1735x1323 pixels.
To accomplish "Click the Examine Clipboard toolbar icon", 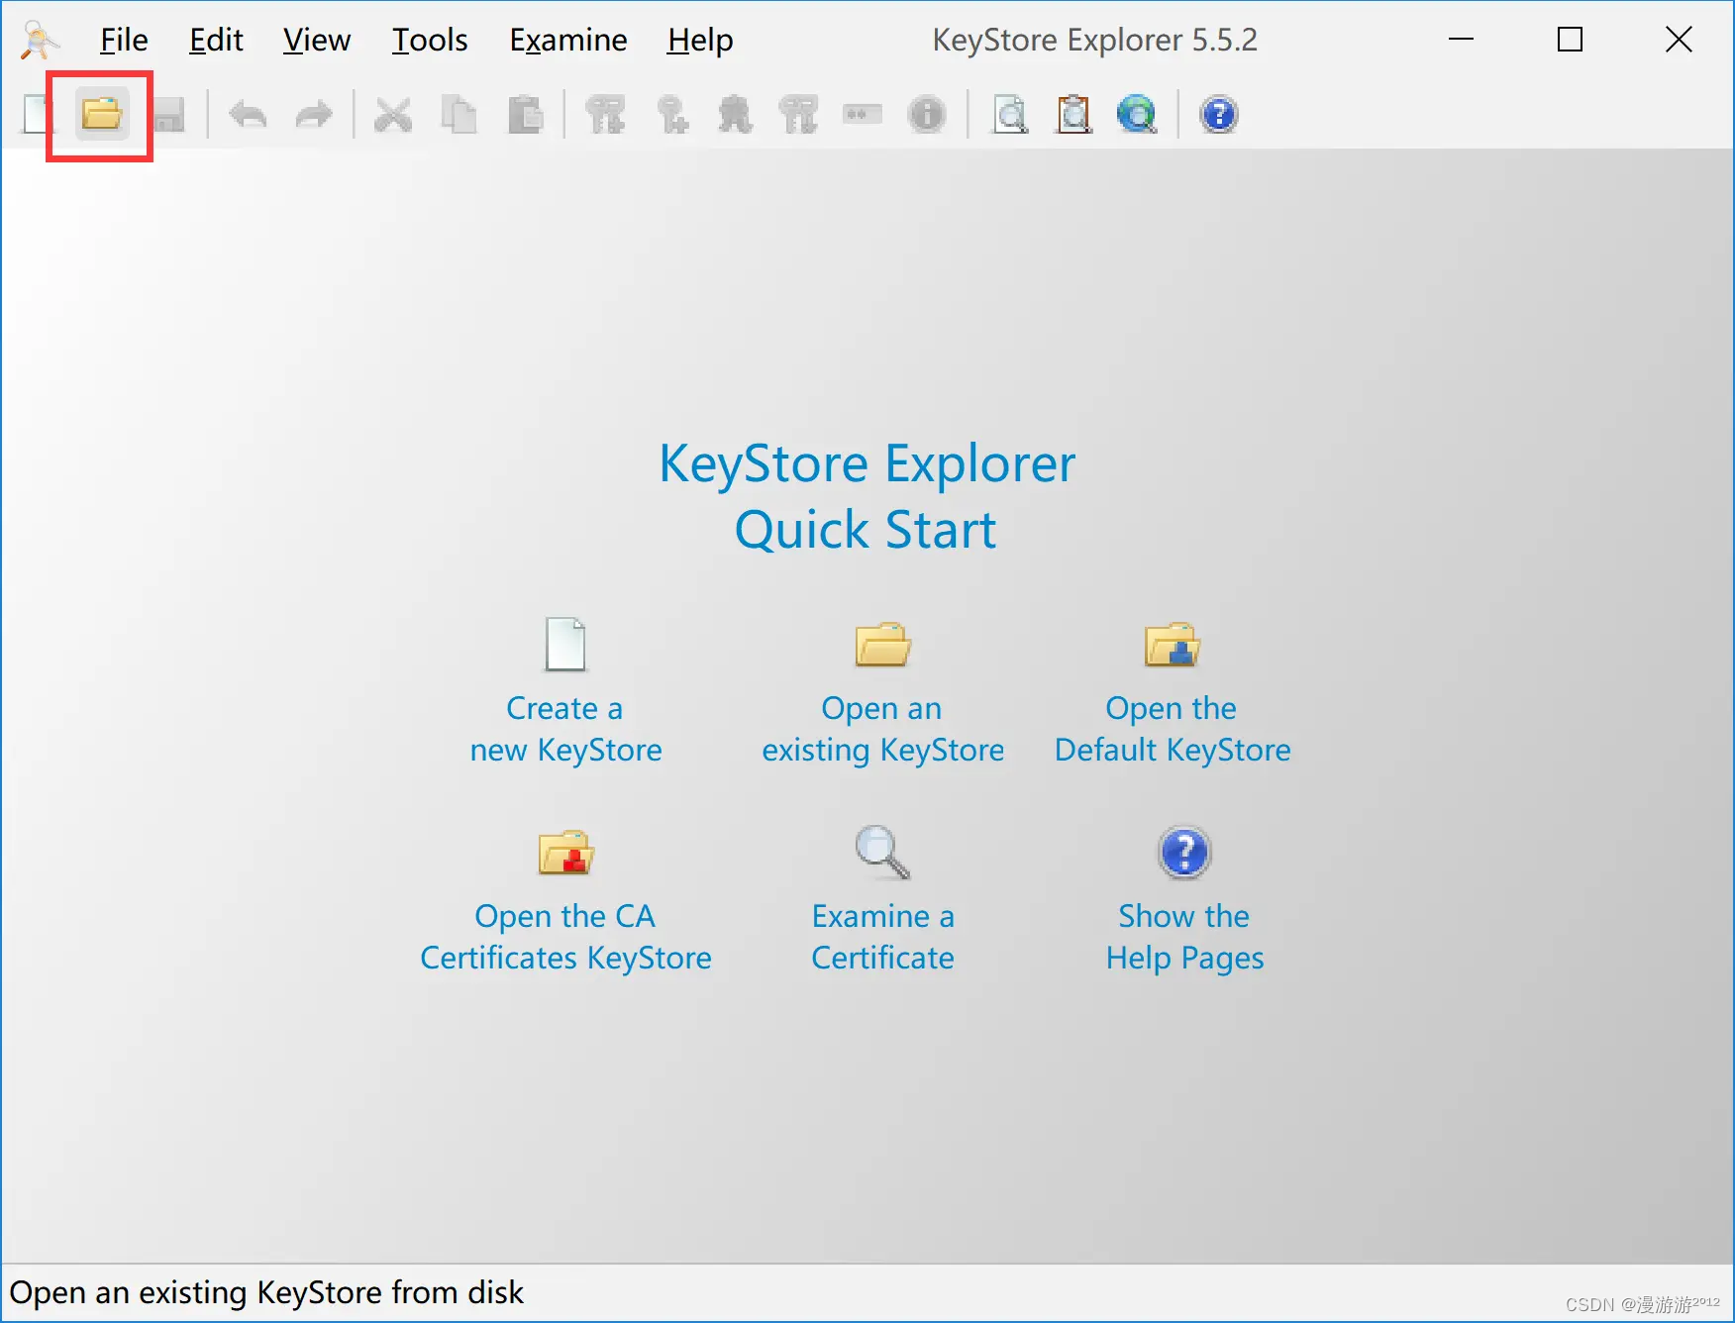I will tap(1073, 115).
